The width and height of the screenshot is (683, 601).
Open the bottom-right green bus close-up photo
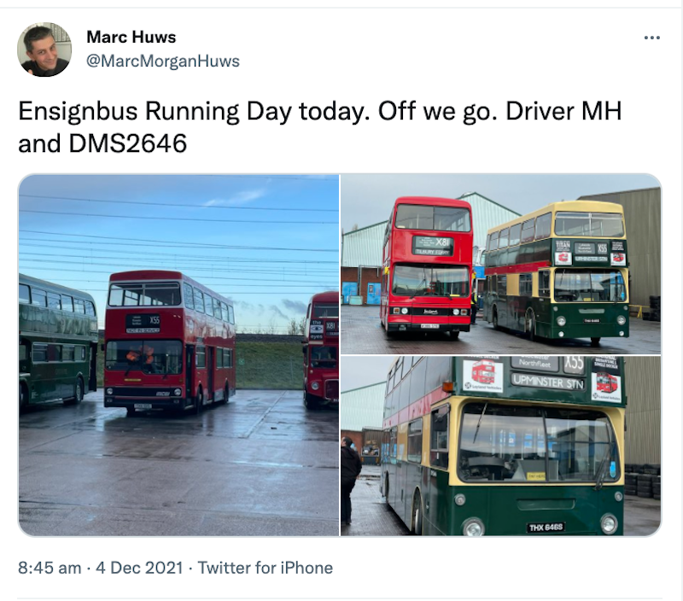point(500,446)
